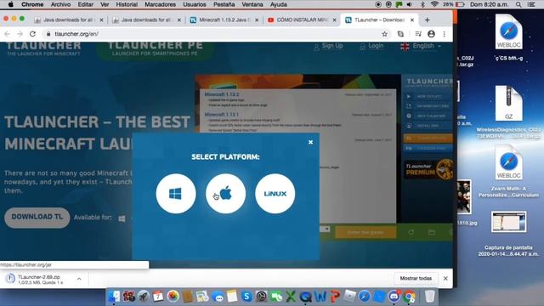Click Mostrar todas downloads button
The height and width of the screenshot is (306, 544).
pos(416,279)
